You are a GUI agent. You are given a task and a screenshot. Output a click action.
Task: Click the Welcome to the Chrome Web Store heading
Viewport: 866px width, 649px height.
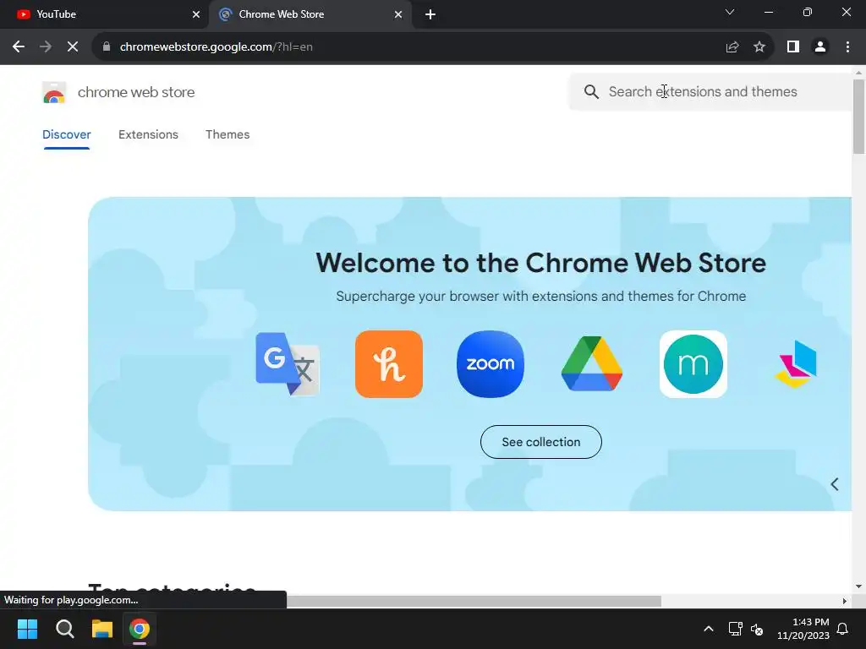pyautogui.click(x=540, y=263)
